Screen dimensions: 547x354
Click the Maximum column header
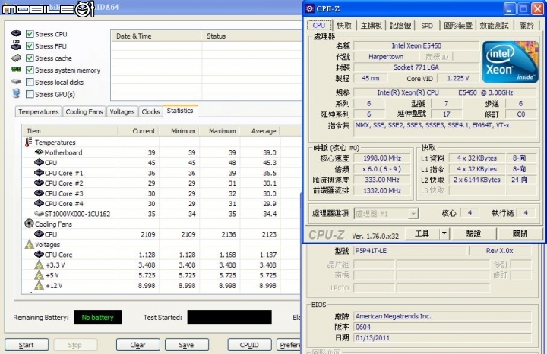(x=220, y=131)
